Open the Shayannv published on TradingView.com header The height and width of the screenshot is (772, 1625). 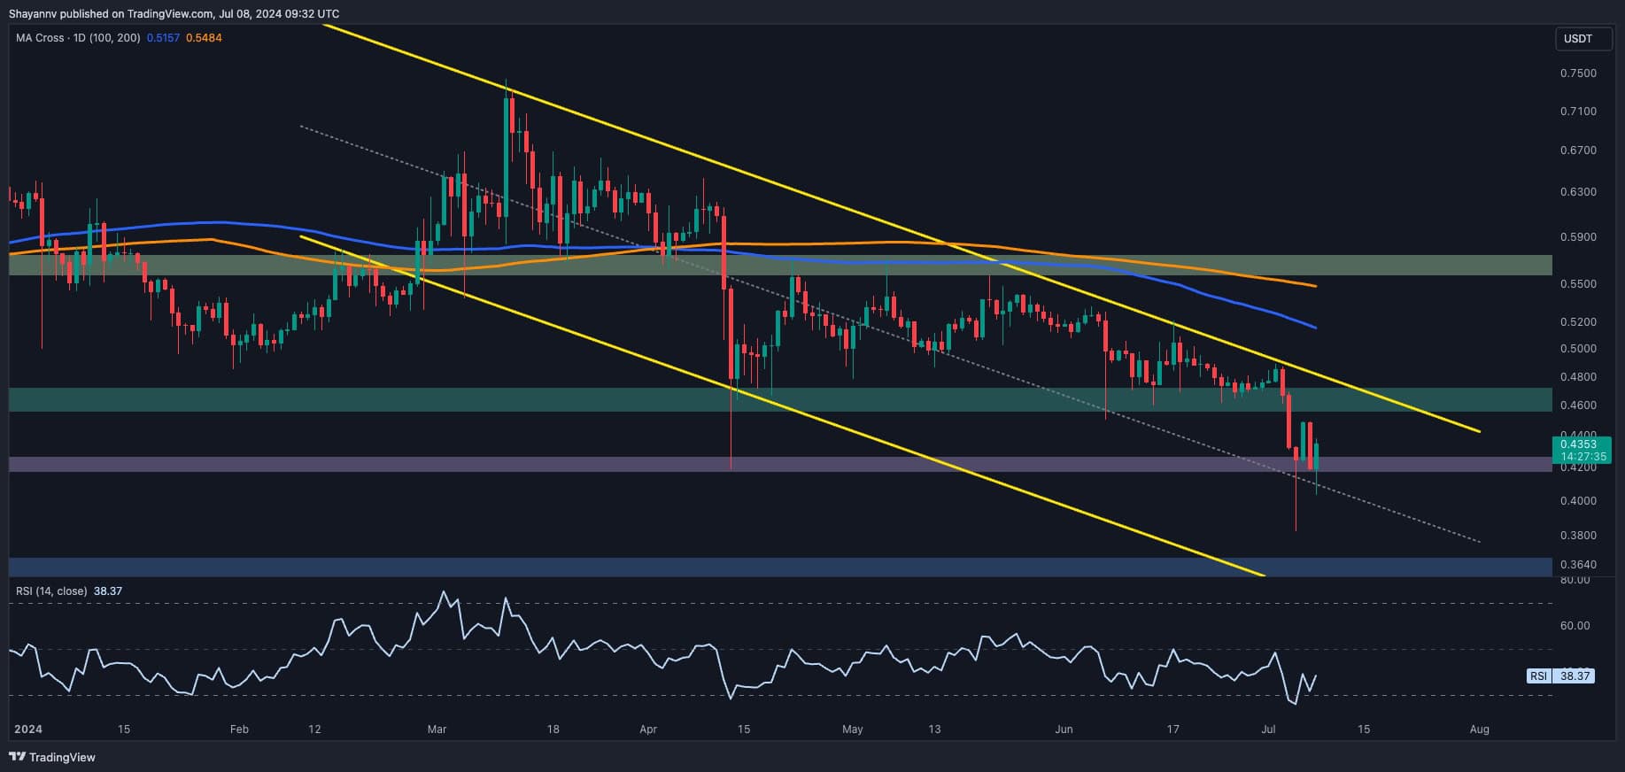pos(174,13)
